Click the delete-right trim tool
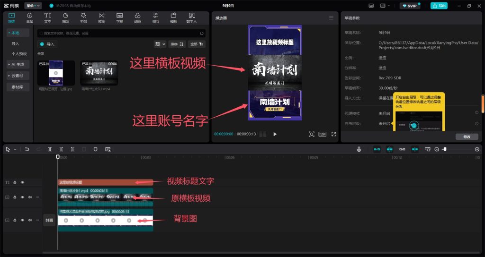The height and width of the screenshot is (257, 485). 72,149
